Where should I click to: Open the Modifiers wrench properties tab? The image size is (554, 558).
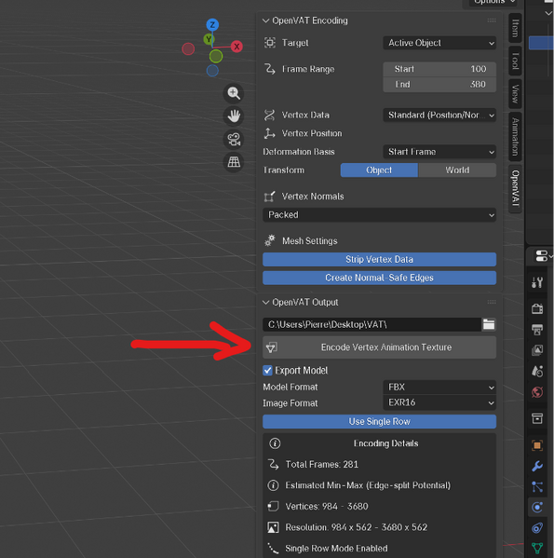(537, 466)
